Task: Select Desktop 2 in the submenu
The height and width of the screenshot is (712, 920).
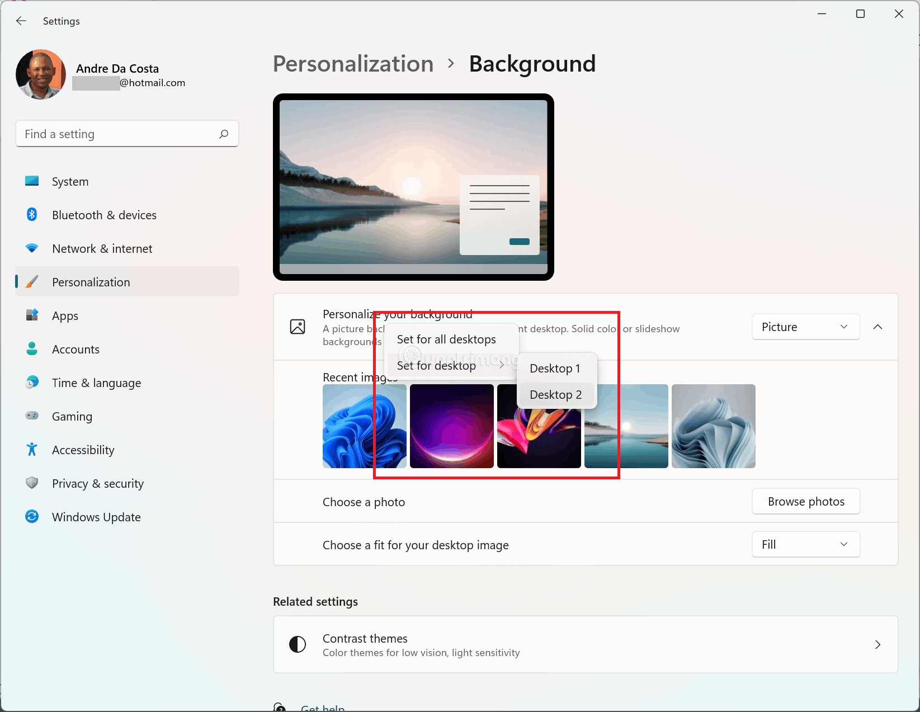Action: coord(555,395)
